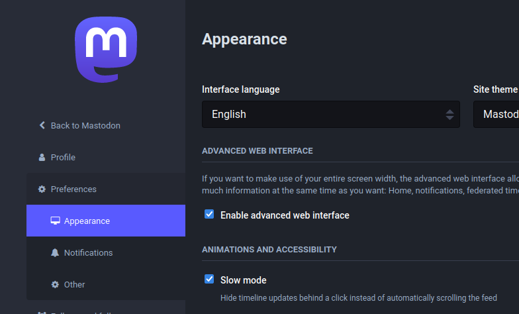Click the gear icon beside Preferences
519x314 pixels.
pos(42,189)
